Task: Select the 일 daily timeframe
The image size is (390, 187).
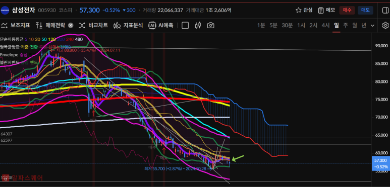Action: click(x=337, y=25)
